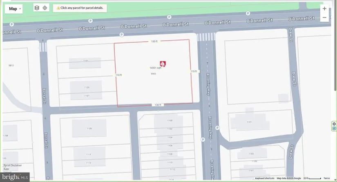
Task: Zoom out with the minus button
Action: (x=324, y=18)
